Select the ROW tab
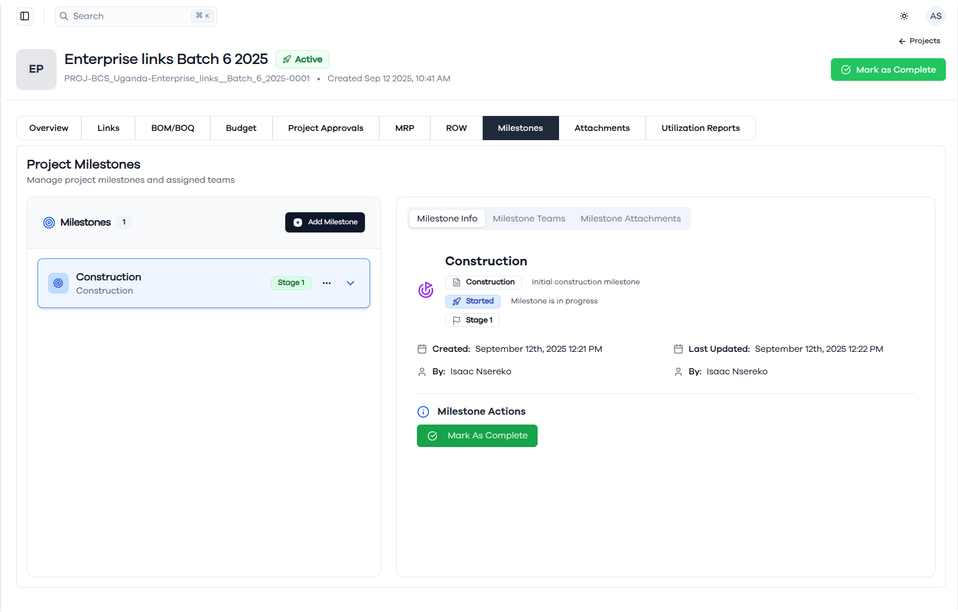958x612 pixels. tap(456, 128)
